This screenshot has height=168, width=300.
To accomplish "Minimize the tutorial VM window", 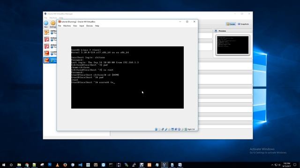I will tap(180, 22).
